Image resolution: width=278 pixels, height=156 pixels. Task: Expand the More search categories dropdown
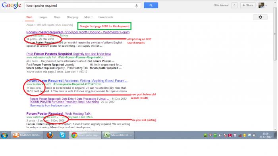89,17
